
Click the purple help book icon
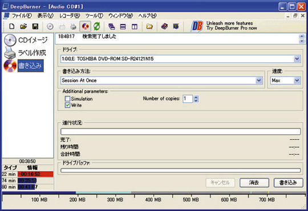pyautogui.click(x=164, y=26)
